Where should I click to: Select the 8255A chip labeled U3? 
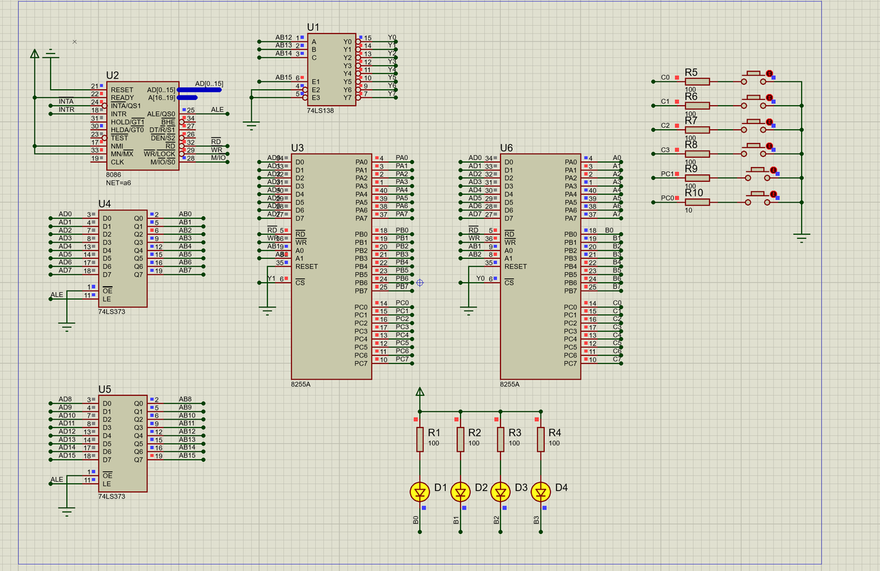[x=332, y=267]
